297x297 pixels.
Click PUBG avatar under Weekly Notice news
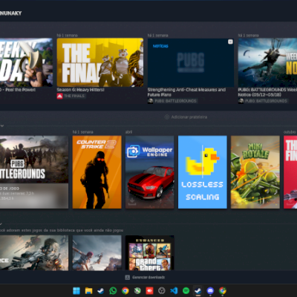coord(241,101)
